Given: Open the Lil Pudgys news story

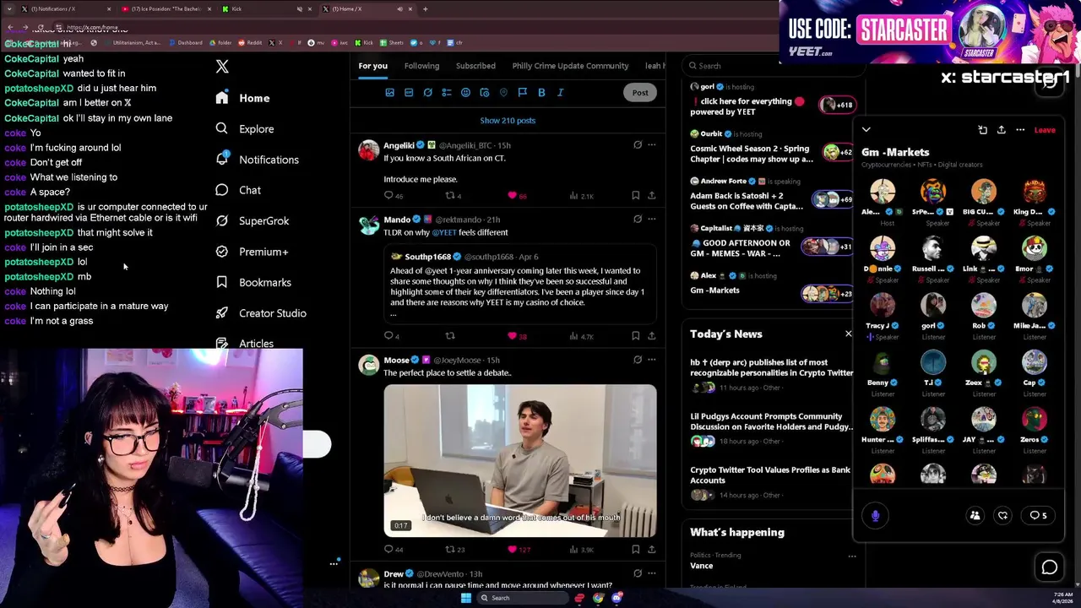Looking at the screenshot, I should tap(772, 428).
